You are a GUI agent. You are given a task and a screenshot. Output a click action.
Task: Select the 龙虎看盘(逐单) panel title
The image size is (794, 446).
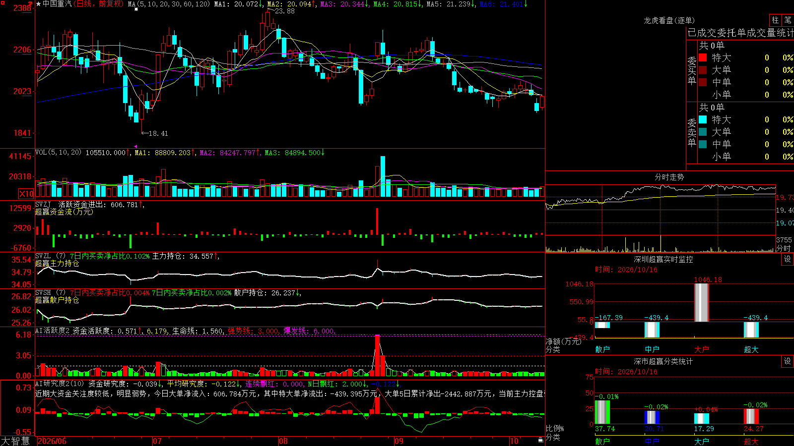669,20
